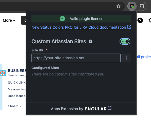Image resolution: width=151 pixels, height=125 pixels.
Task: Click the bookmark star icon
Action: (x=118, y=6)
